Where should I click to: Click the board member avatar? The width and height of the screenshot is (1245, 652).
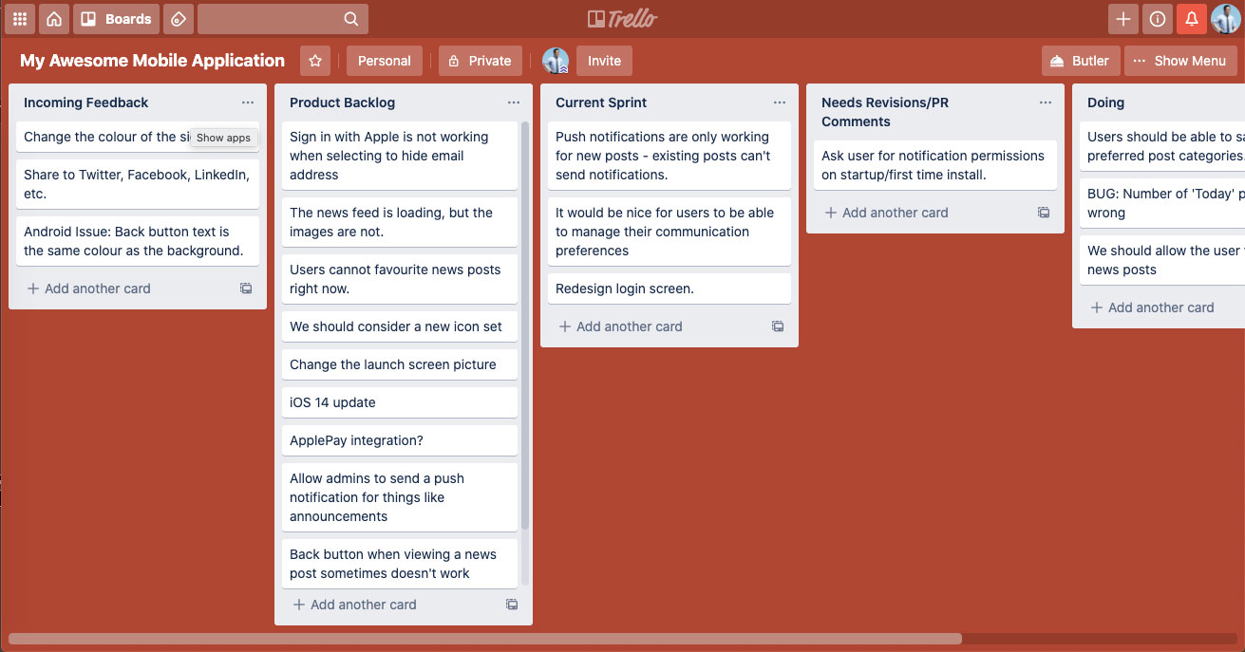tap(556, 61)
